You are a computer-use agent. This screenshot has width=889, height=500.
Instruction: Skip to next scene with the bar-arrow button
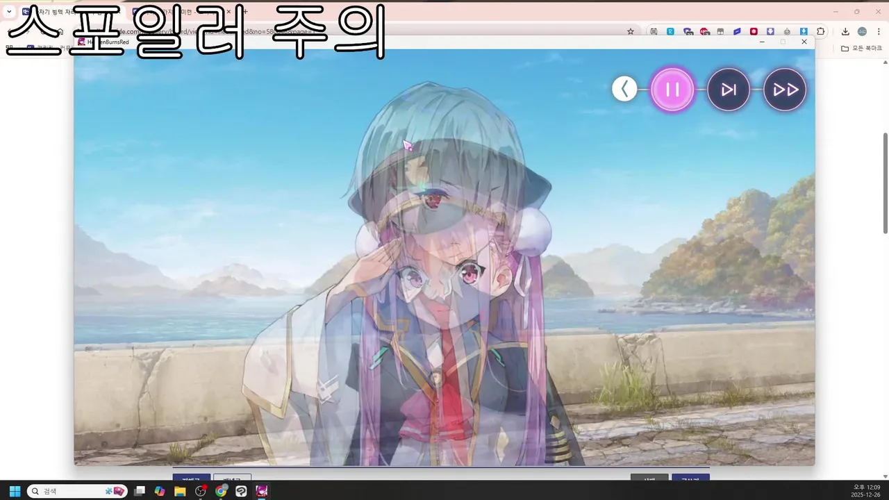(x=729, y=90)
